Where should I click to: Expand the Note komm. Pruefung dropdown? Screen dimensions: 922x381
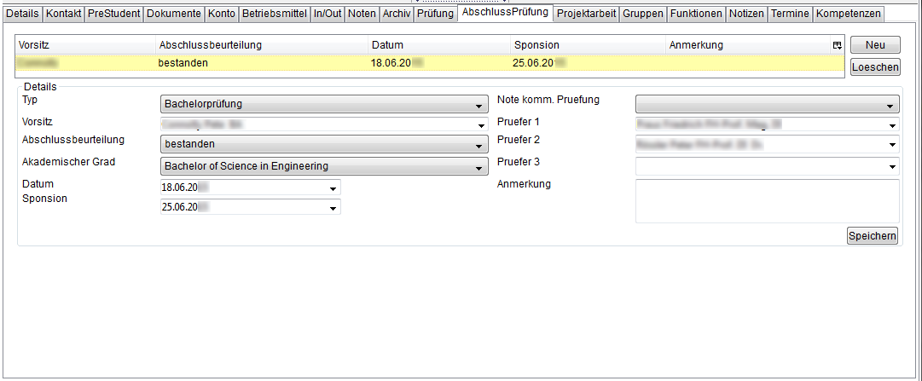coord(767,105)
